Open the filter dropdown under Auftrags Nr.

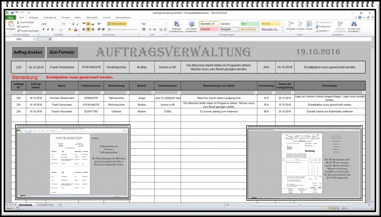point(24,93)
